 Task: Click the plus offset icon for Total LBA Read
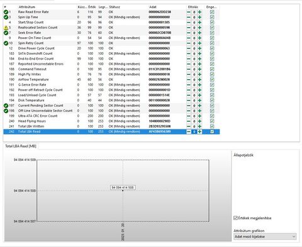tap(199, 131)
